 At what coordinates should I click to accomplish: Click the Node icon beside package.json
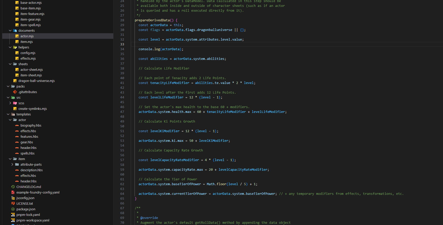click(13, 209)
